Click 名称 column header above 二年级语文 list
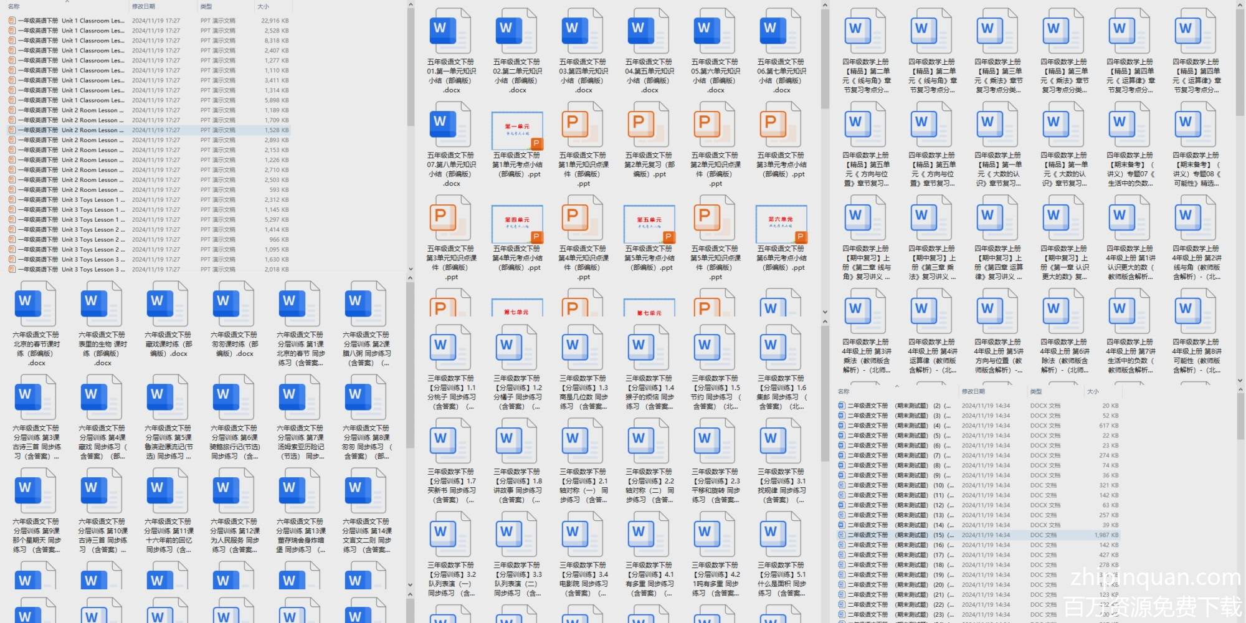The height and width of the screenshot is (623, 1246). [844, 391]
